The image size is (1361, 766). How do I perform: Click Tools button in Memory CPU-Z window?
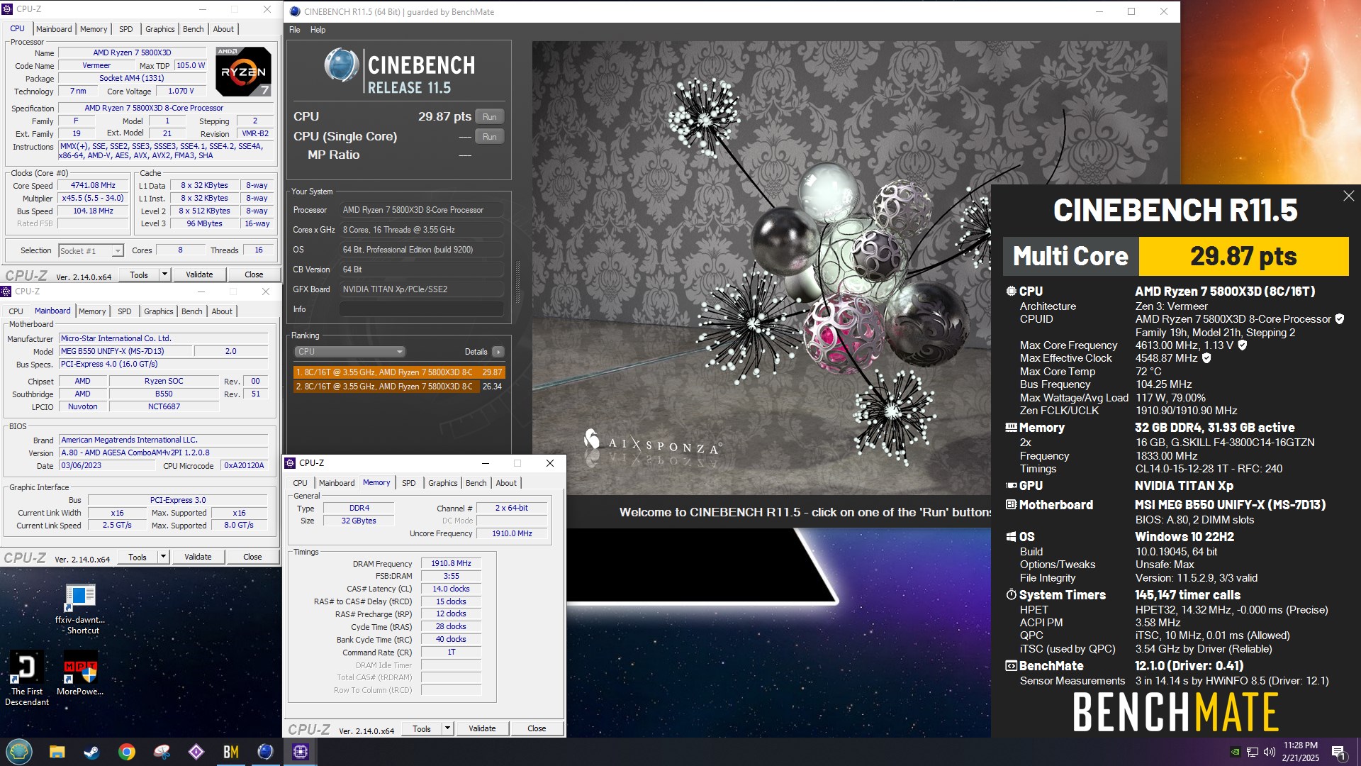pyautogui.click(x=422, y=728)
